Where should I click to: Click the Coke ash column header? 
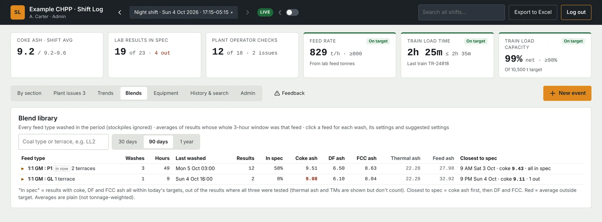click(x=306, y=158)
